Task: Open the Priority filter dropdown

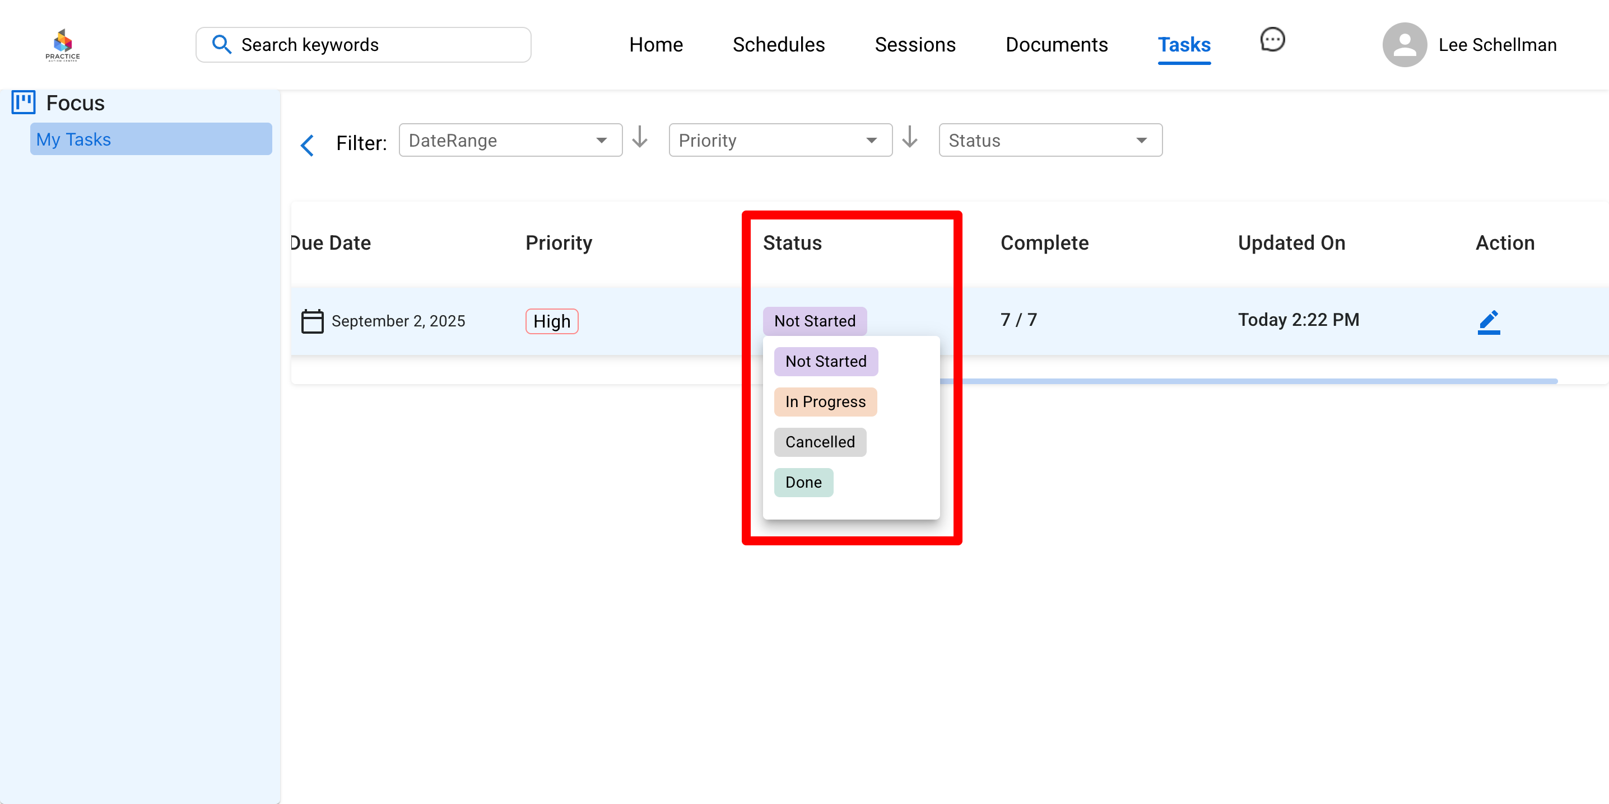Action: point(780,141)
